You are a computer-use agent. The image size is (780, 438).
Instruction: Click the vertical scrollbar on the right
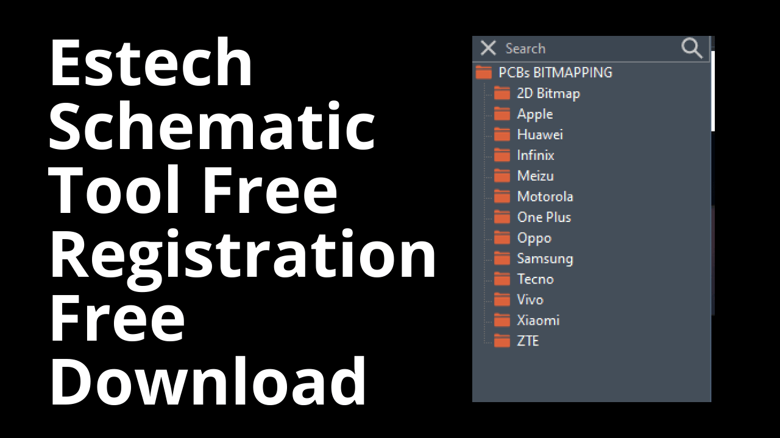pyautogui.click(x=714, y=91)
